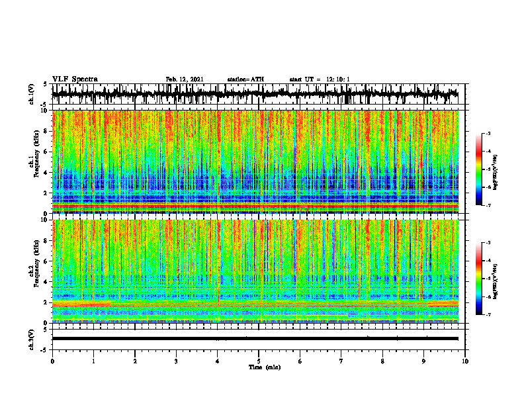Click the '-3' tick on ch.1 colorbar
524x405 pixels.
pyautogui.click(x=488, y=133)
